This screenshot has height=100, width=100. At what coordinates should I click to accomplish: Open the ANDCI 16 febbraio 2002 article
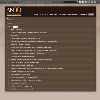click(x=34, y=50)
